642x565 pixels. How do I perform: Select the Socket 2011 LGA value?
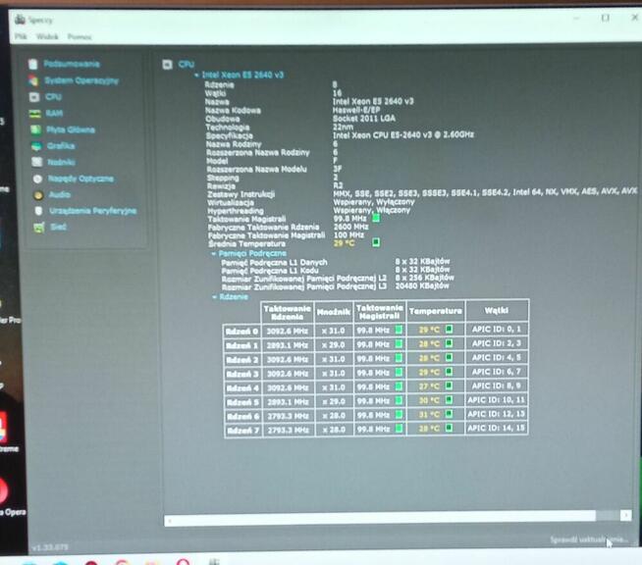(364, 119)
